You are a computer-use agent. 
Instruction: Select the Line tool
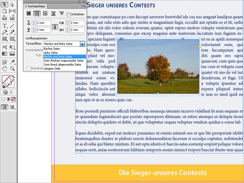[12, 26]
